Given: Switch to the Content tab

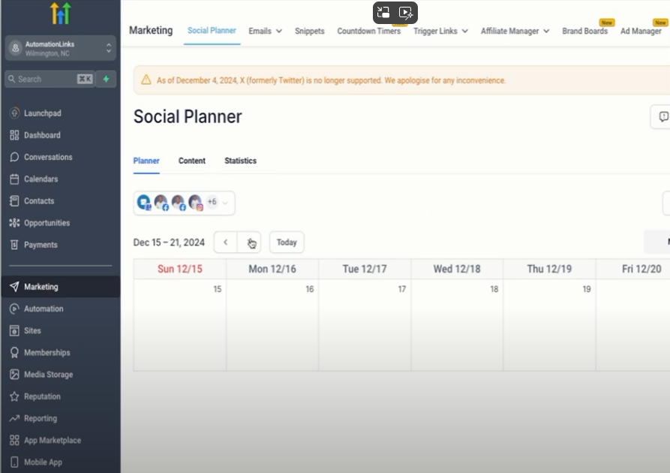Looking at the screenshot, I should point(192,161).
